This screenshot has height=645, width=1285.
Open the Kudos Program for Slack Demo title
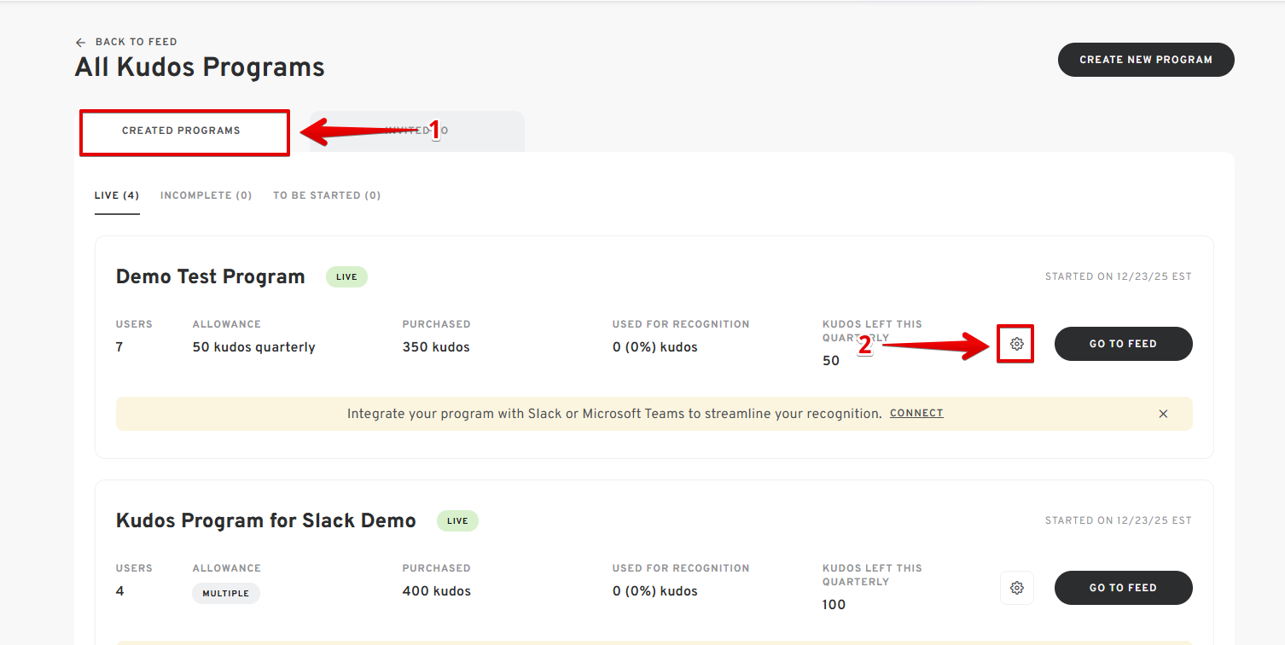coord(265,520)
